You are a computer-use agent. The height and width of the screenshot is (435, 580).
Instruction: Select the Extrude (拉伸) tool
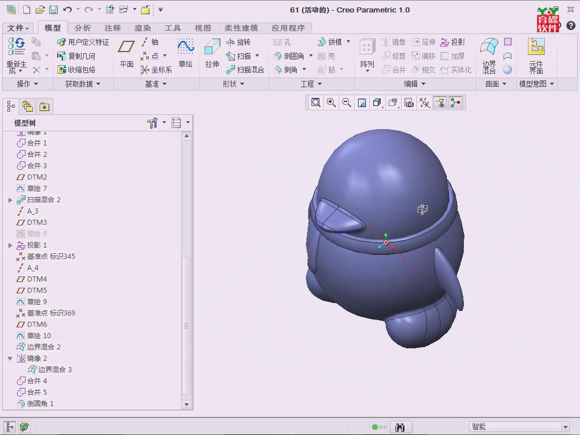pos(212,54)
